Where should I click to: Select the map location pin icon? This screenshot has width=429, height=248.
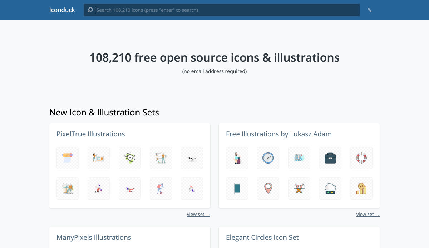coord(268,188)
